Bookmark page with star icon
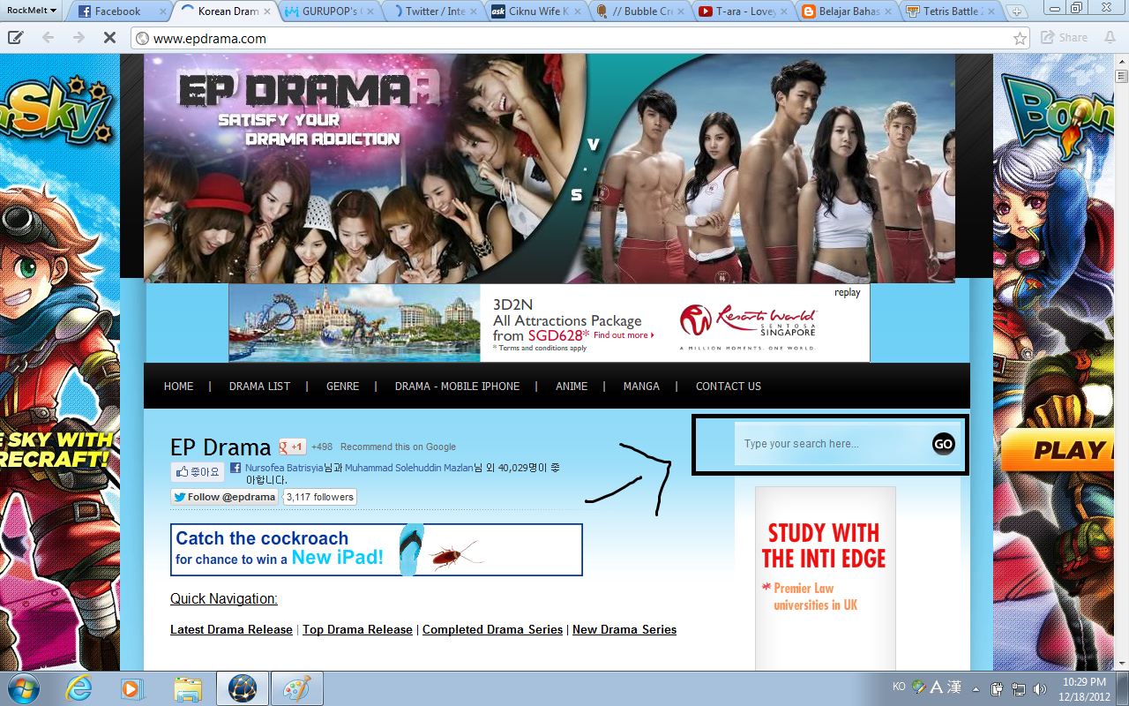The height and width of the screenshot is (706, 1129). pyautogui.click(x=1020, y=39)
